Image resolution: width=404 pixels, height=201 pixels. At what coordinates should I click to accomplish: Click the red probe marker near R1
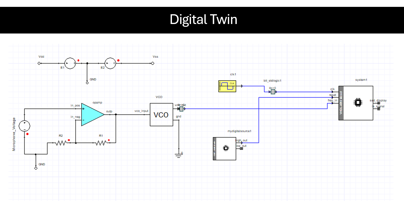[x=109, y=140]
